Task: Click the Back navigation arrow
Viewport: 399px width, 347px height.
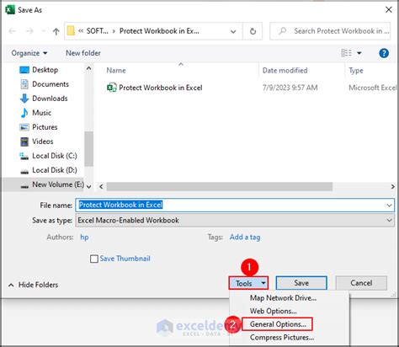Action: (13, 31)
